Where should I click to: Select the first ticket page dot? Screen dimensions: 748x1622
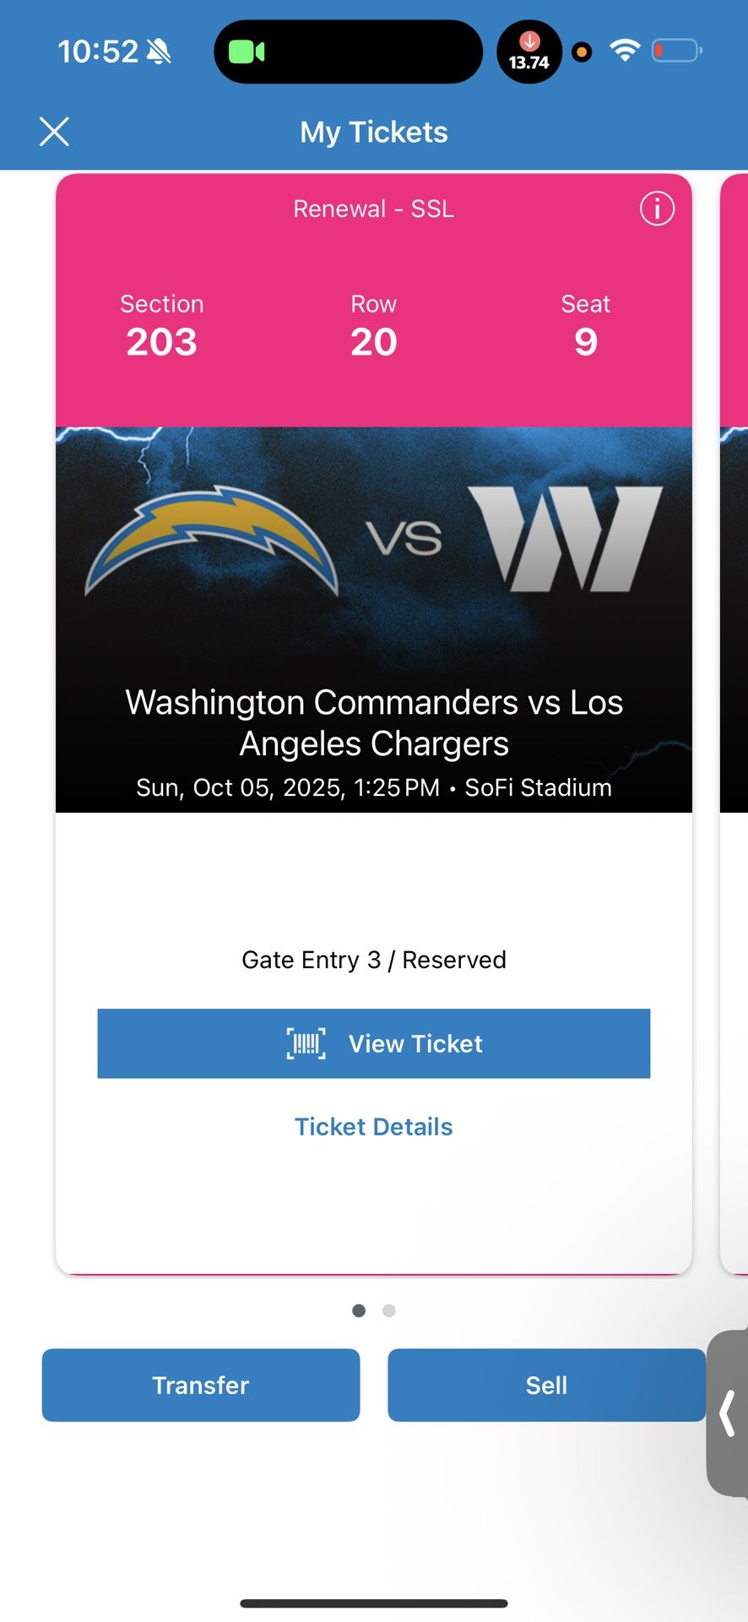tap(359, 1310)
